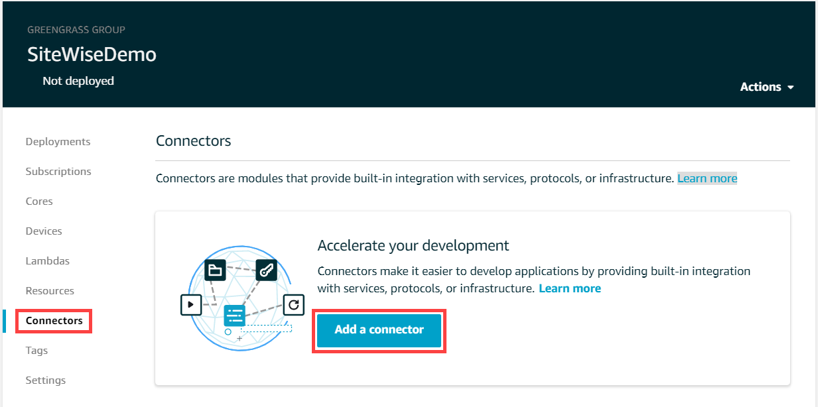Click the play icon in the illustration
818x407 pixels.
click(x=190, y=305)
